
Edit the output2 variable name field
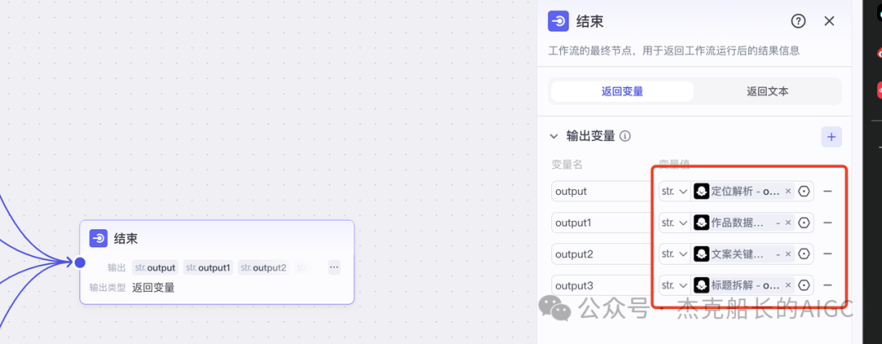pyautogui.click(x=601, y=254)
